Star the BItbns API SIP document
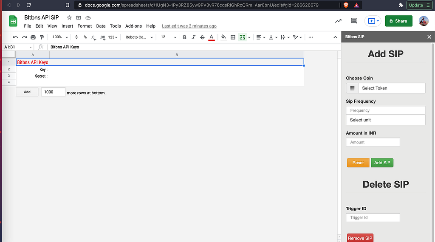 pos(69,17)
